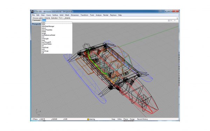
Task: Enable Osnap in the status bar
Action: tap(132, 119)
